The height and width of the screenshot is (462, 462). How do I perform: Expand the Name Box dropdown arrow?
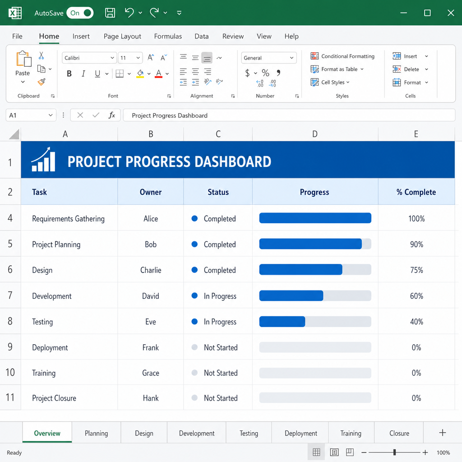(x=51, y=115)
